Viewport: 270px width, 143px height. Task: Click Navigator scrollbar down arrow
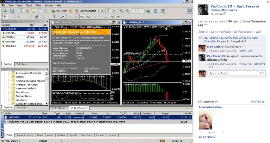click(x=47, y=104)
